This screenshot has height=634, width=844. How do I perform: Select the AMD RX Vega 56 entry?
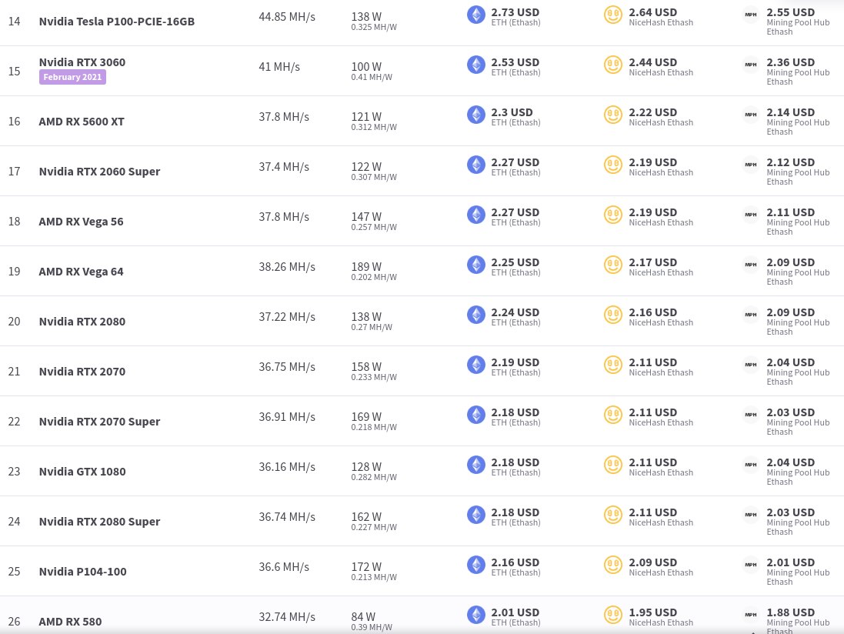pyautogui.click(x=81, y=222)
